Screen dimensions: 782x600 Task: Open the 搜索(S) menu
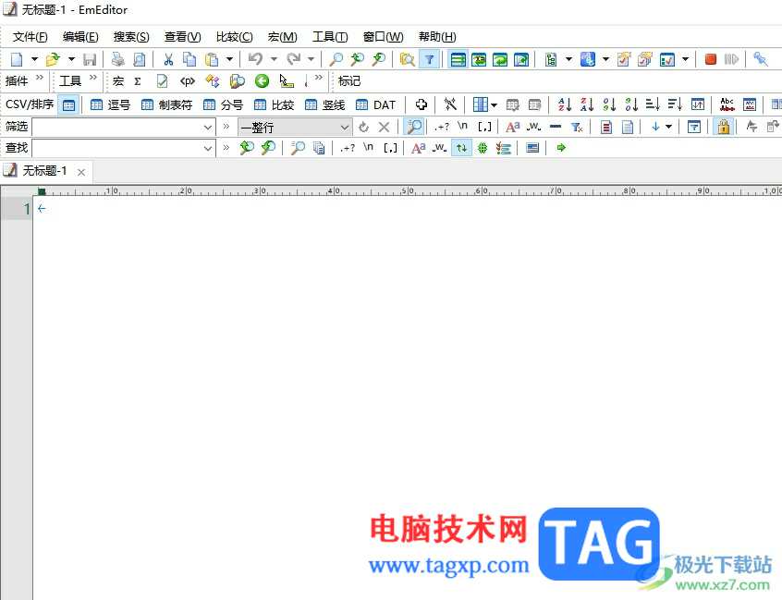(131, 37)
